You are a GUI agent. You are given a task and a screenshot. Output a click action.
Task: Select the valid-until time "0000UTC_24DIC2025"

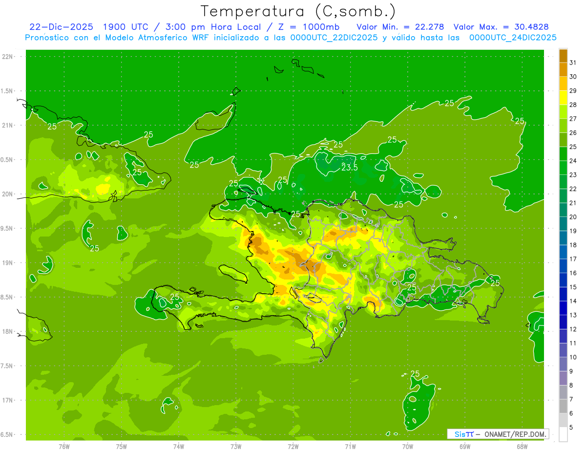pos(513,38)
